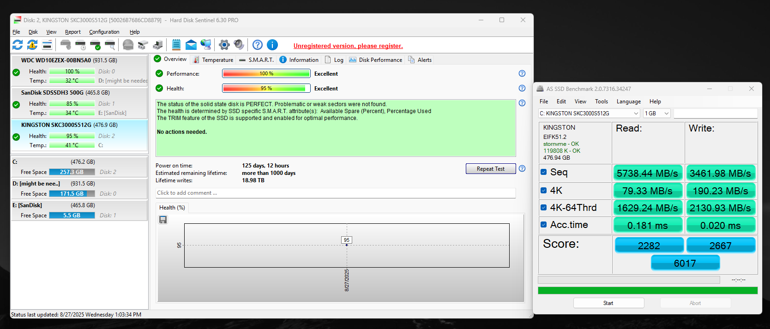Click the help icon beside Performance bar
The width and height of the screenshot is (770, 329).
(522, 73)
